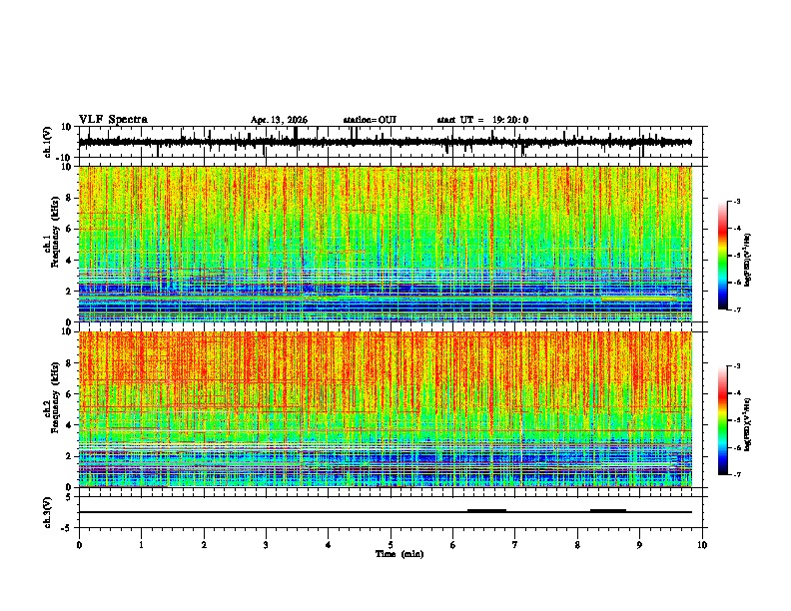This screenshot has width=791, height=611.
Task: Click the "start UT = 19:20: 0" text
Action: click(482, 120)
